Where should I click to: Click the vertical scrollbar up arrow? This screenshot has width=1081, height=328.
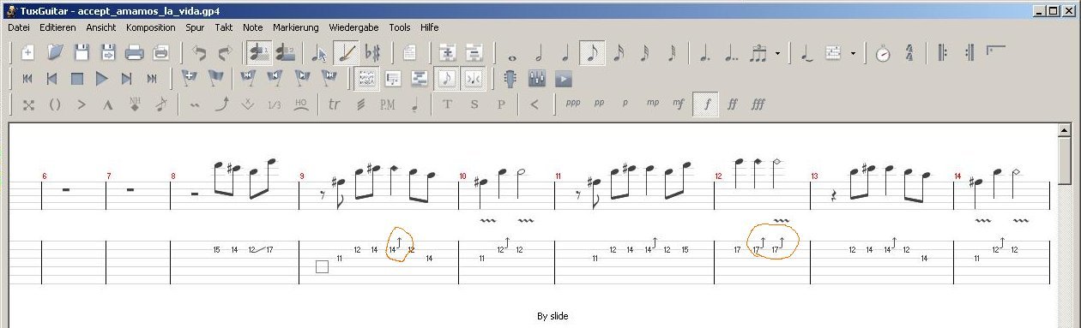point(1064,130)
